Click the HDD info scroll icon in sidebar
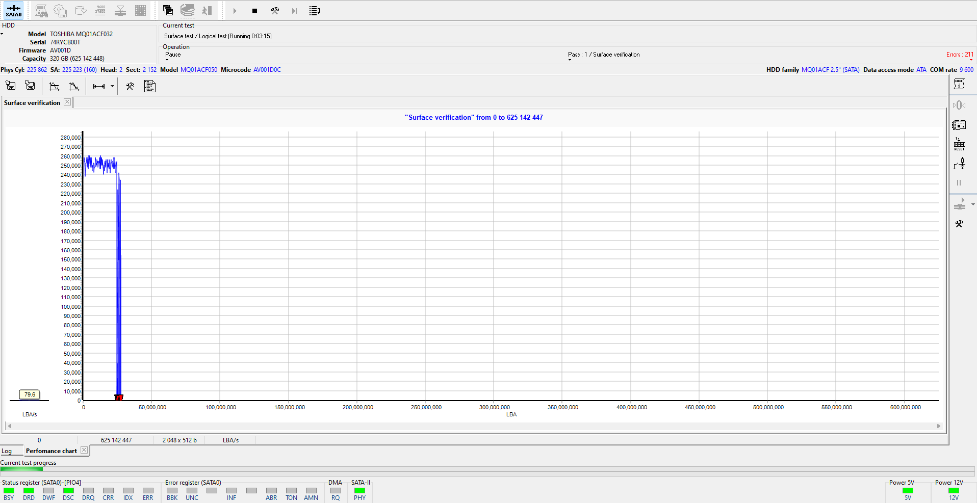The image size is (977, 503). coord(959,84)
